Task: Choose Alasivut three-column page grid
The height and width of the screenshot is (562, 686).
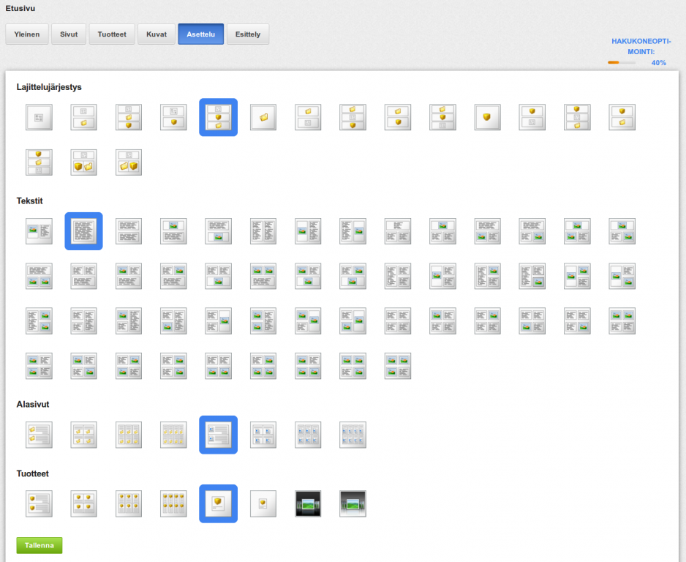Action: click(308, 435)
